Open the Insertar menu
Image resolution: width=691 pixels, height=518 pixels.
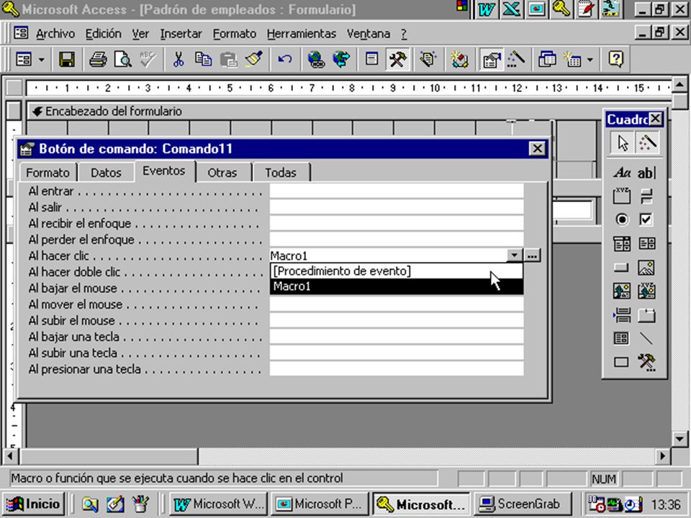[181, 34]
